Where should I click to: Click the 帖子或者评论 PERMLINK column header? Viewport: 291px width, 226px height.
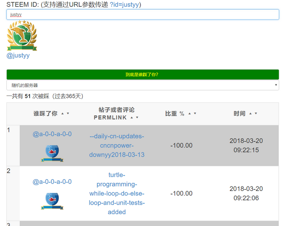[x=116, y=113]
